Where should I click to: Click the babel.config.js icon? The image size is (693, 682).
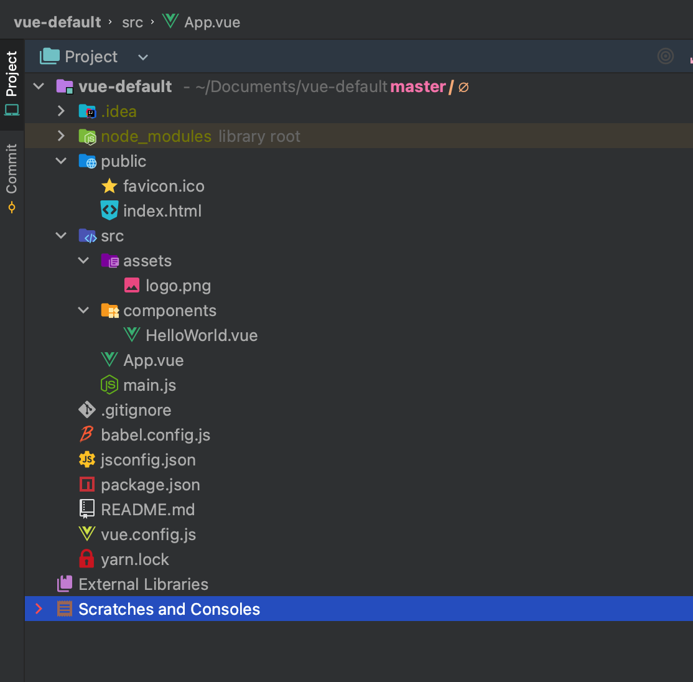[x=86, y=434]
